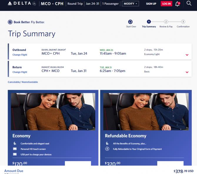
Task: Click the USB port screen icon
Action: [15, 154]
